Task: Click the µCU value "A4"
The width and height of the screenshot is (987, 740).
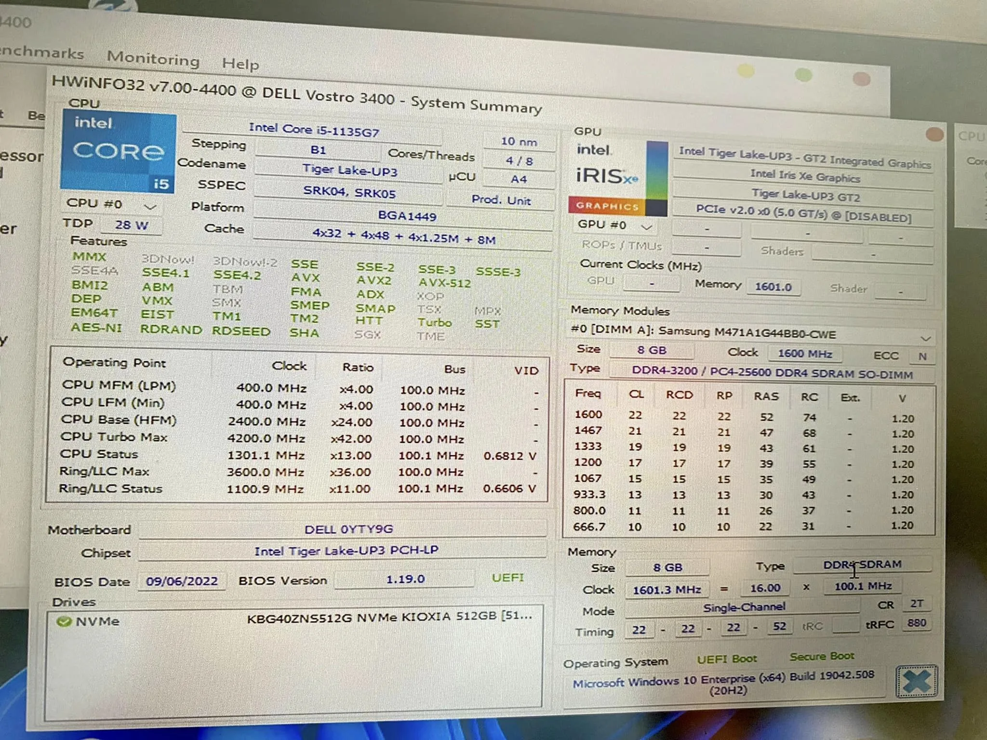Action: coord(519,179)
